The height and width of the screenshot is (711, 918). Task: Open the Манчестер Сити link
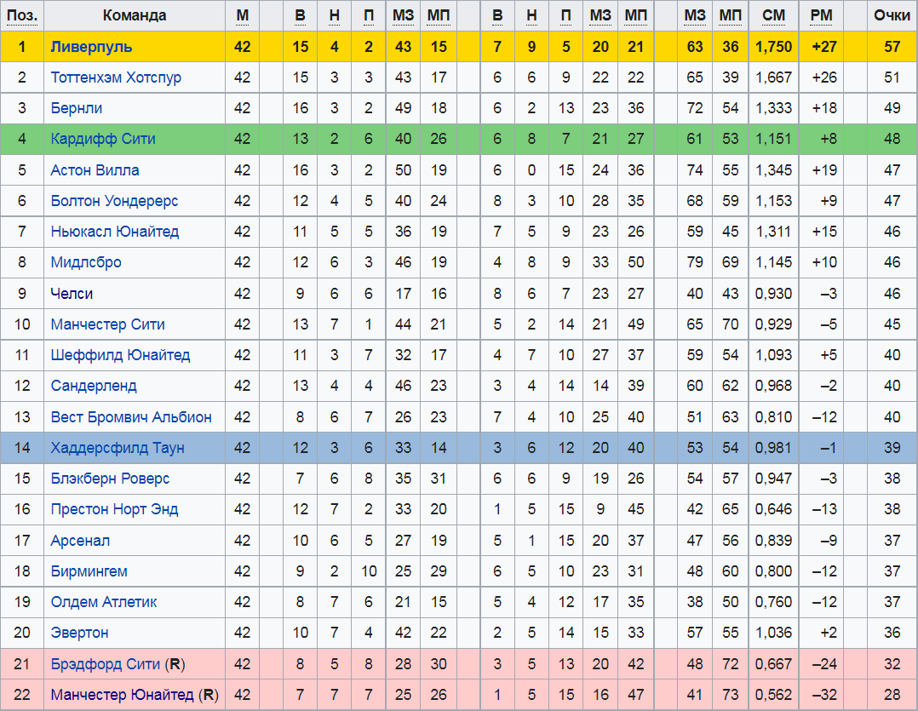click(x=107, y=324)
